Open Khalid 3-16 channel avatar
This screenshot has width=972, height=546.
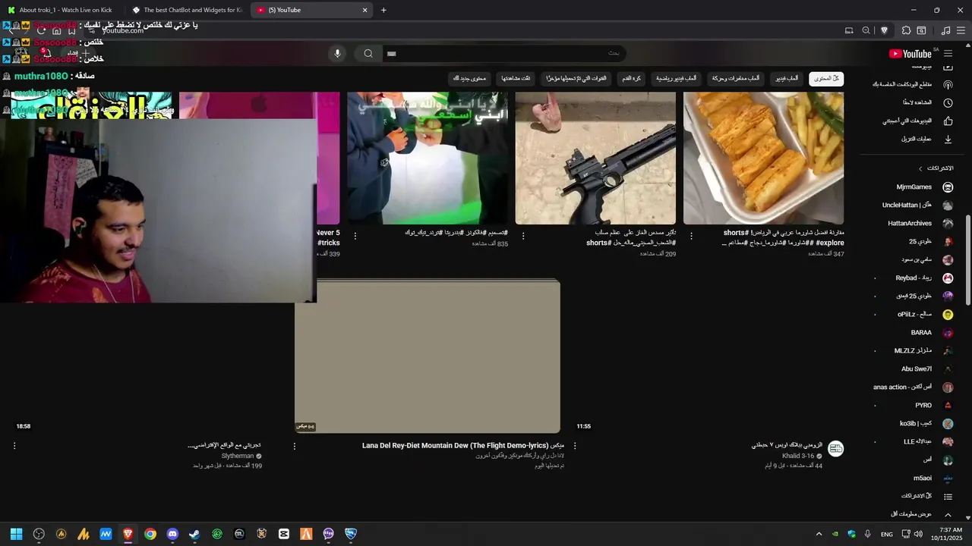pos(835,449)
